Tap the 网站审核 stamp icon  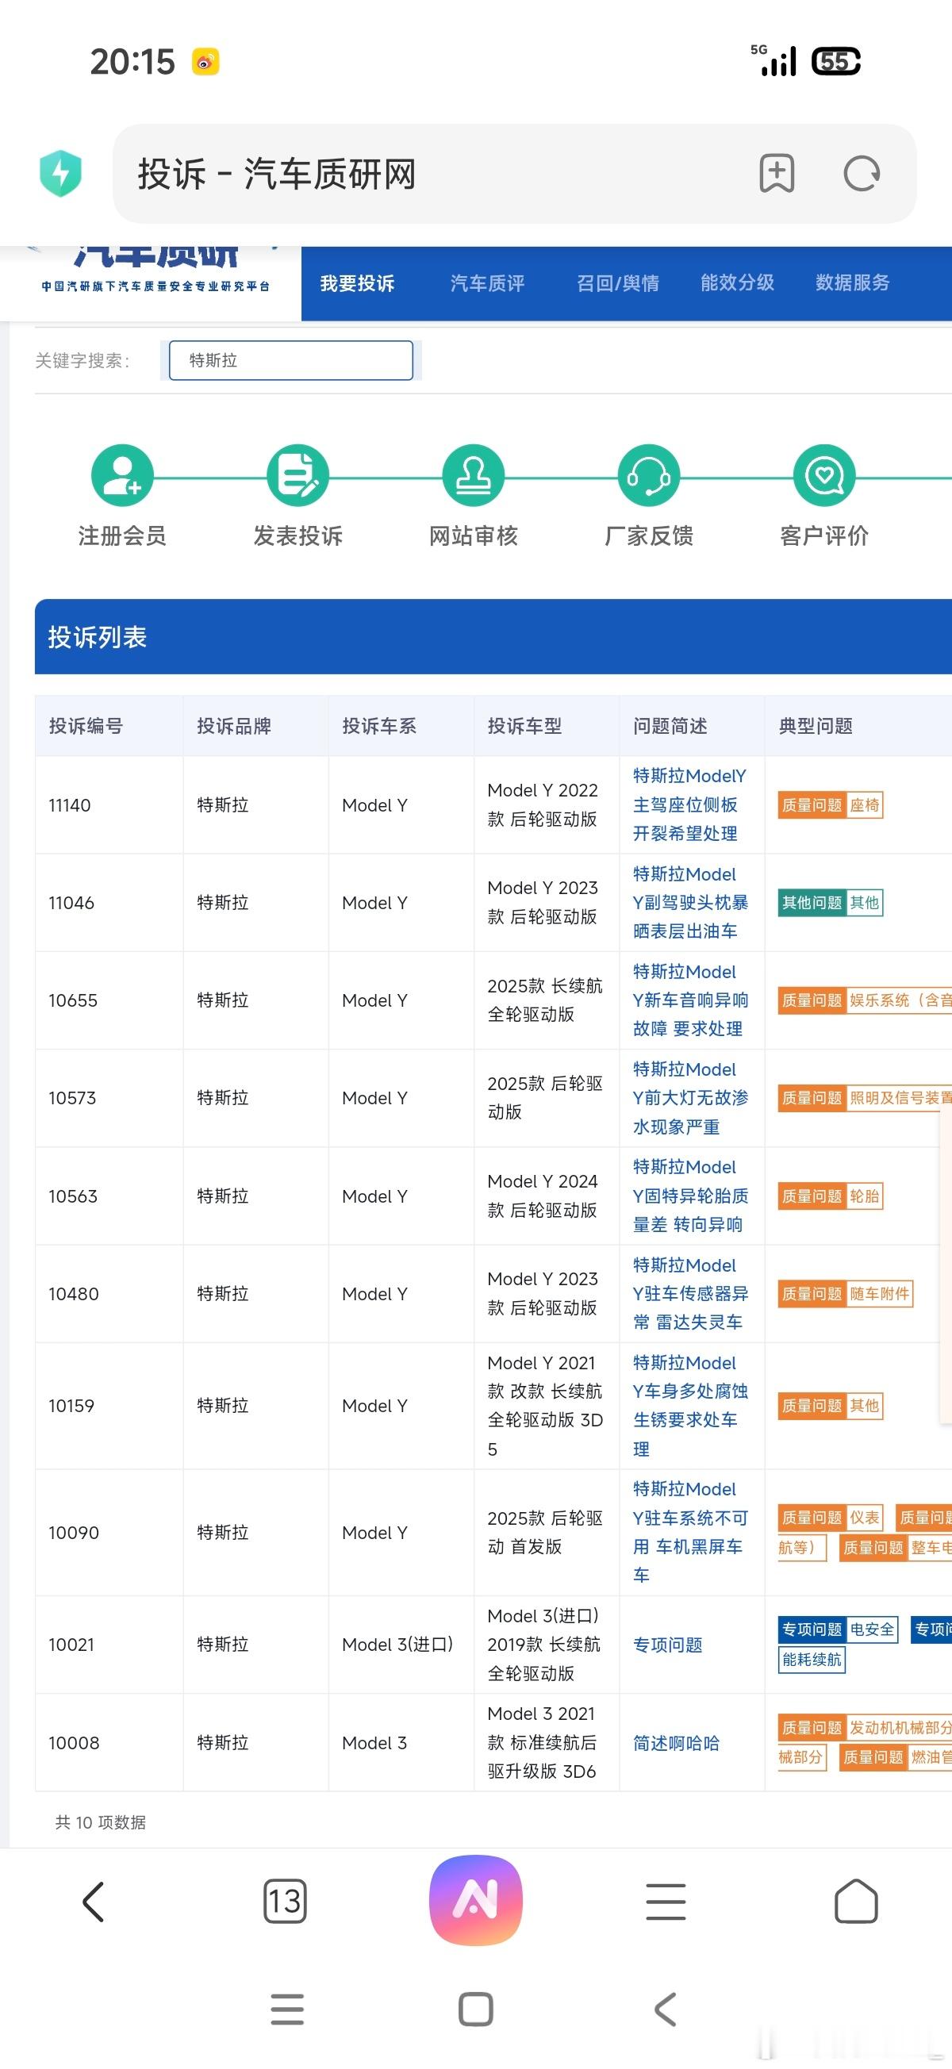(x=473, y=475)
